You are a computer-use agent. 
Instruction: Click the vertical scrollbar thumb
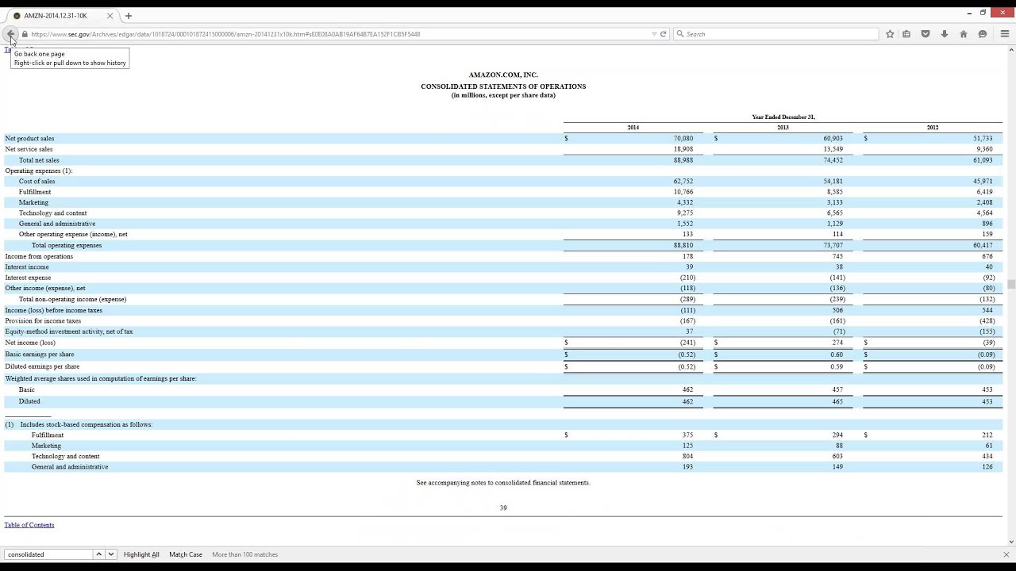coord(1011,284)
